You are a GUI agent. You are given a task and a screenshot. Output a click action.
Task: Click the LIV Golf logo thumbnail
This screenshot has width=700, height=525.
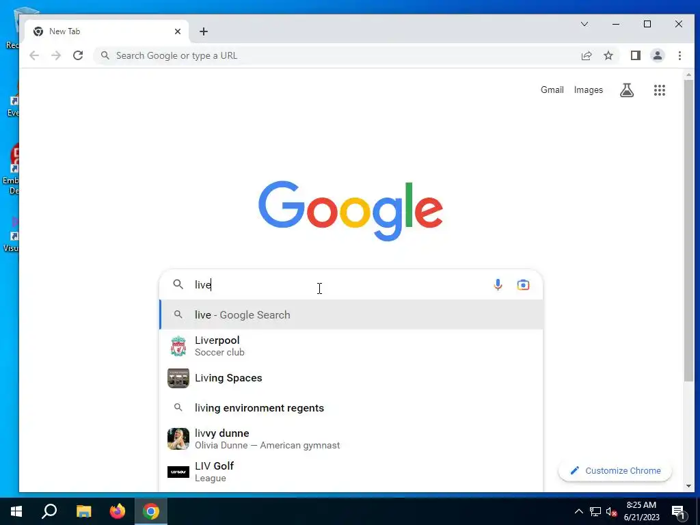pos(178,472)
